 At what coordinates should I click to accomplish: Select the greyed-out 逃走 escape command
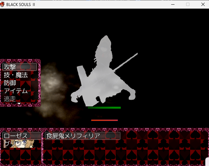point(10,99)
